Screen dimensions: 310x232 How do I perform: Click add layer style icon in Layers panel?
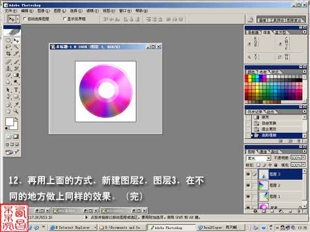pyautogui.click(x=255, y=211)
